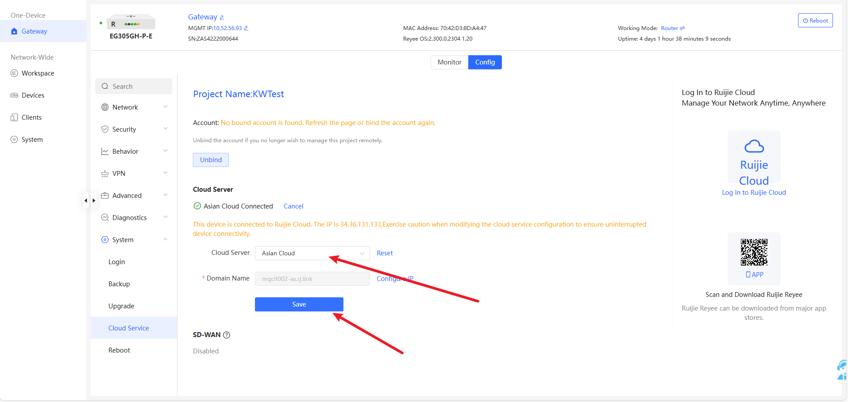The image size is (848, 402).
Task: Click the Behavior chart icon
Action: (x=105, y=151)
